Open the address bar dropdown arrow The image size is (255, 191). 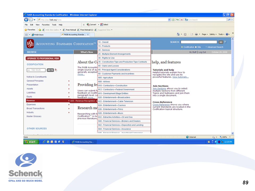(x=169, y=20)
